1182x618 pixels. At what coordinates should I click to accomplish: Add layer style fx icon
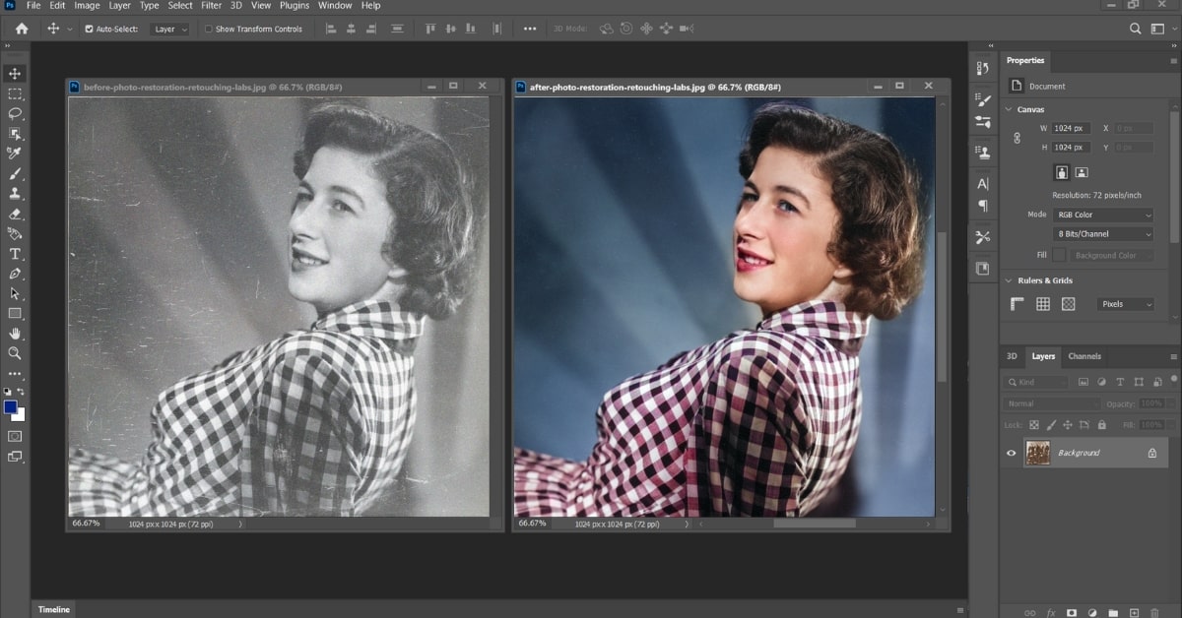pyautogui.click(x=1051, y=612)
